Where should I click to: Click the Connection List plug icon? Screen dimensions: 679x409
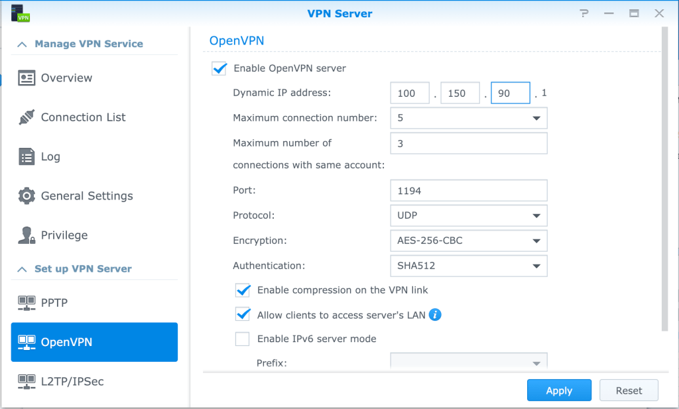[27, 117]
